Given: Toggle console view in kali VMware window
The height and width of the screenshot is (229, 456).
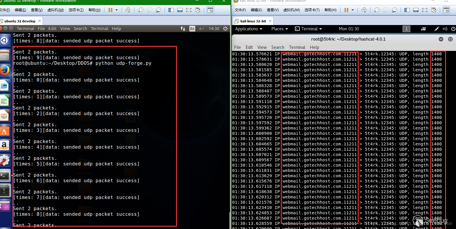Looking at the screenshot, I should (446, 10).
